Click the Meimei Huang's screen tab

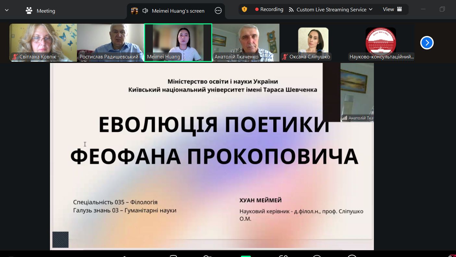click(178, 11)
